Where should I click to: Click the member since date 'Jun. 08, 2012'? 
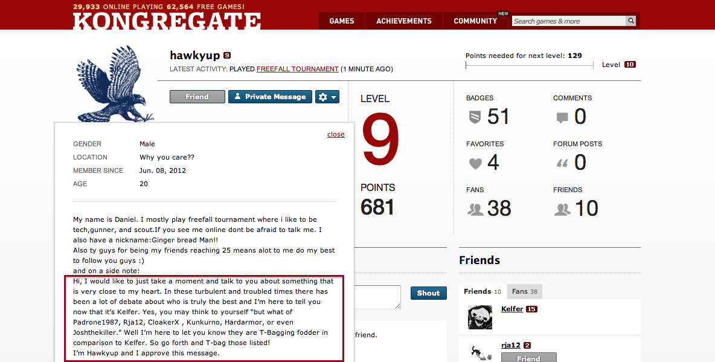pyautogui.click(x=163, y=170)
